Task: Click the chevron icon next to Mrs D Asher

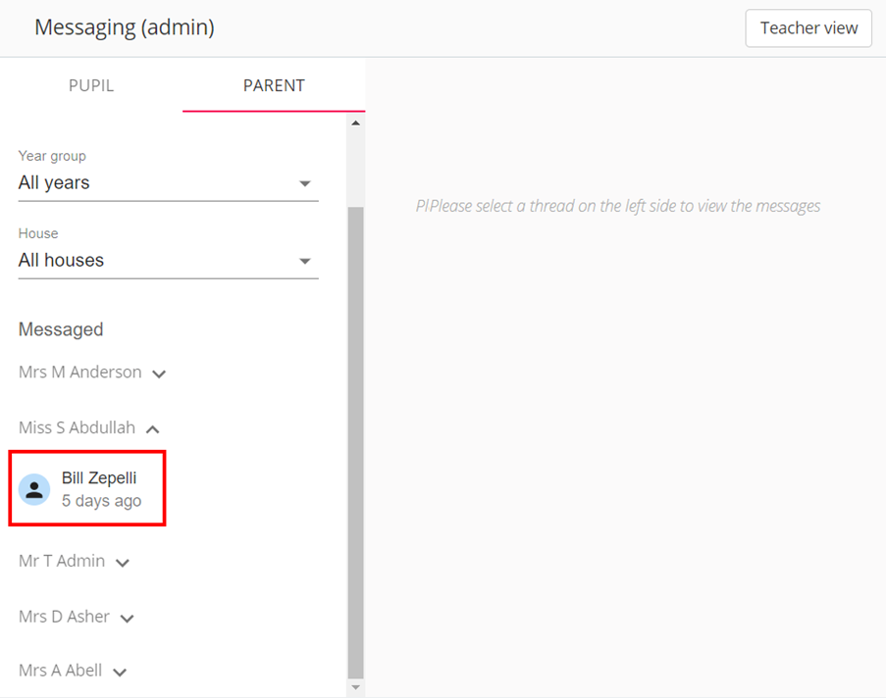Action: pos(127,617)
